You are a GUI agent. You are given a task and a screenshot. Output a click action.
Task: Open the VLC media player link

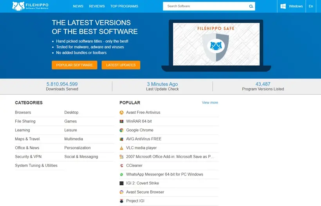pyautogui.click(x=141, y=148)
